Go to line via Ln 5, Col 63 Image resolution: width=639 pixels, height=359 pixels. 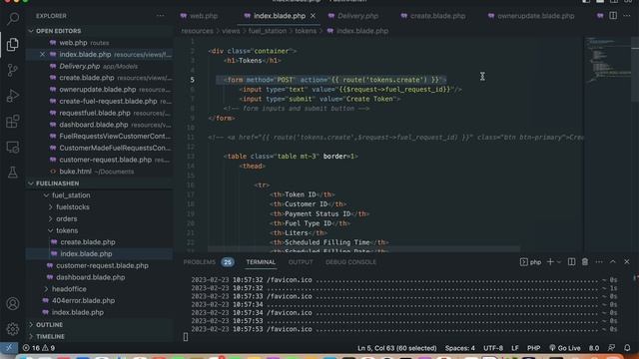pos(397,348)
